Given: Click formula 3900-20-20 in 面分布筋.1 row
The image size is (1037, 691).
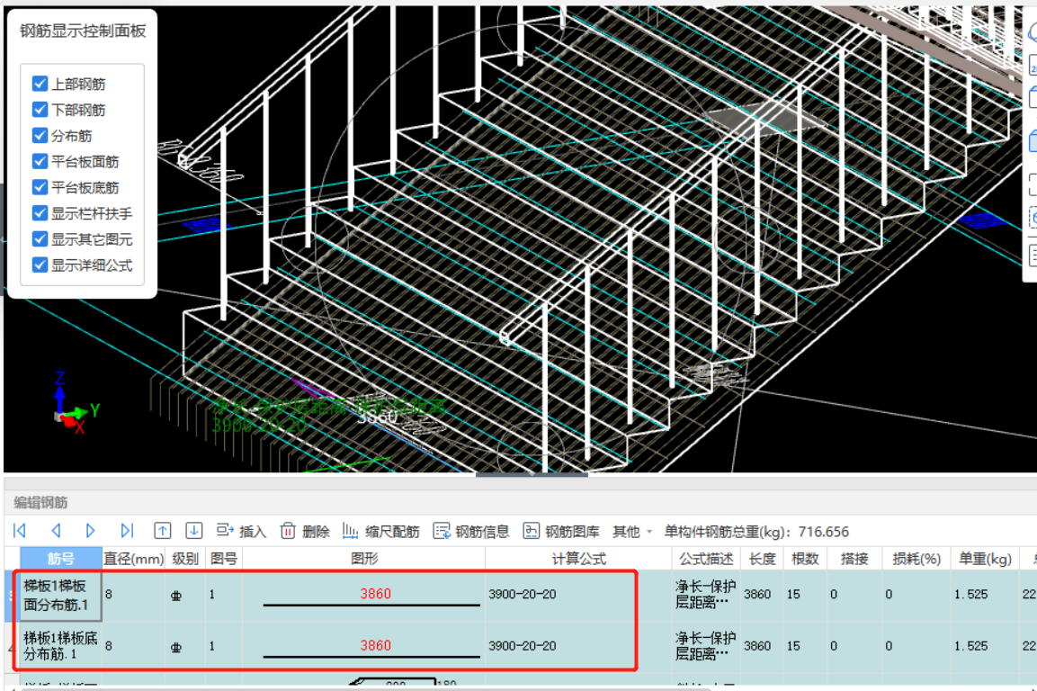Looking at the screenshot, I should 522,595.
